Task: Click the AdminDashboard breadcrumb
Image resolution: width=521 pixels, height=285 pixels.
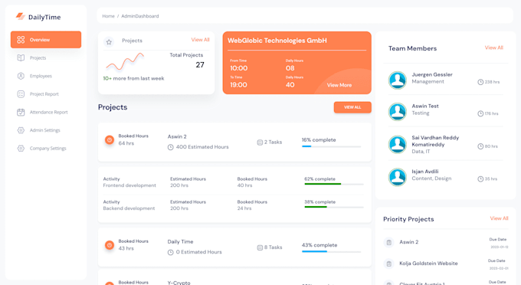Action: [x=140, y=16]
